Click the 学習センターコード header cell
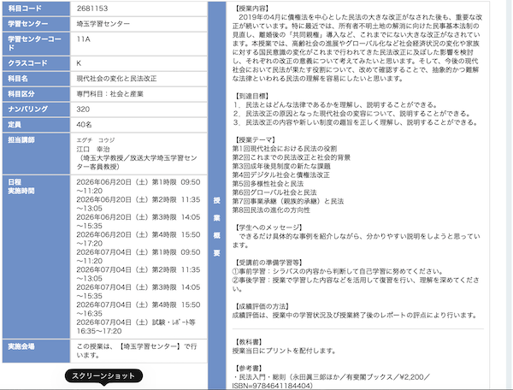 pos(36,44)
